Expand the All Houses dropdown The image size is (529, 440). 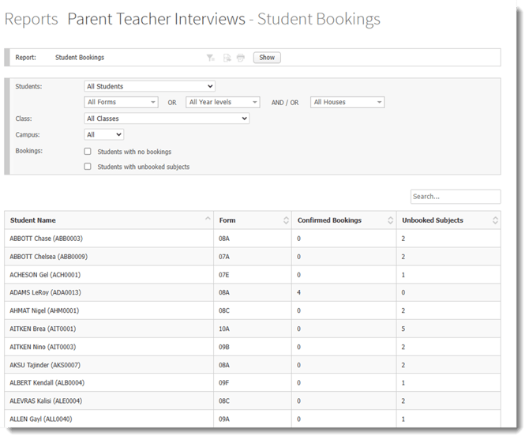pos(347,102)
